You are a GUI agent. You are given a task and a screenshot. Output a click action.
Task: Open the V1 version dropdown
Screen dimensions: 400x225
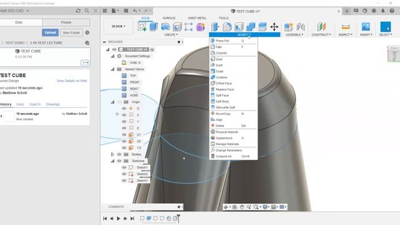coord(85,62)
